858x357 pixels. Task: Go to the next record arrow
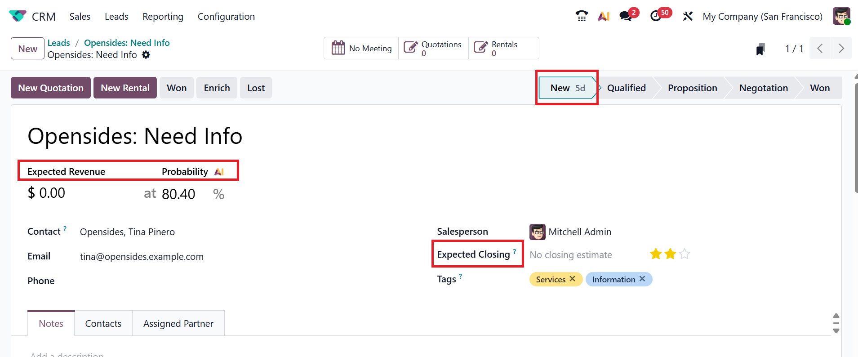[841, 49]
